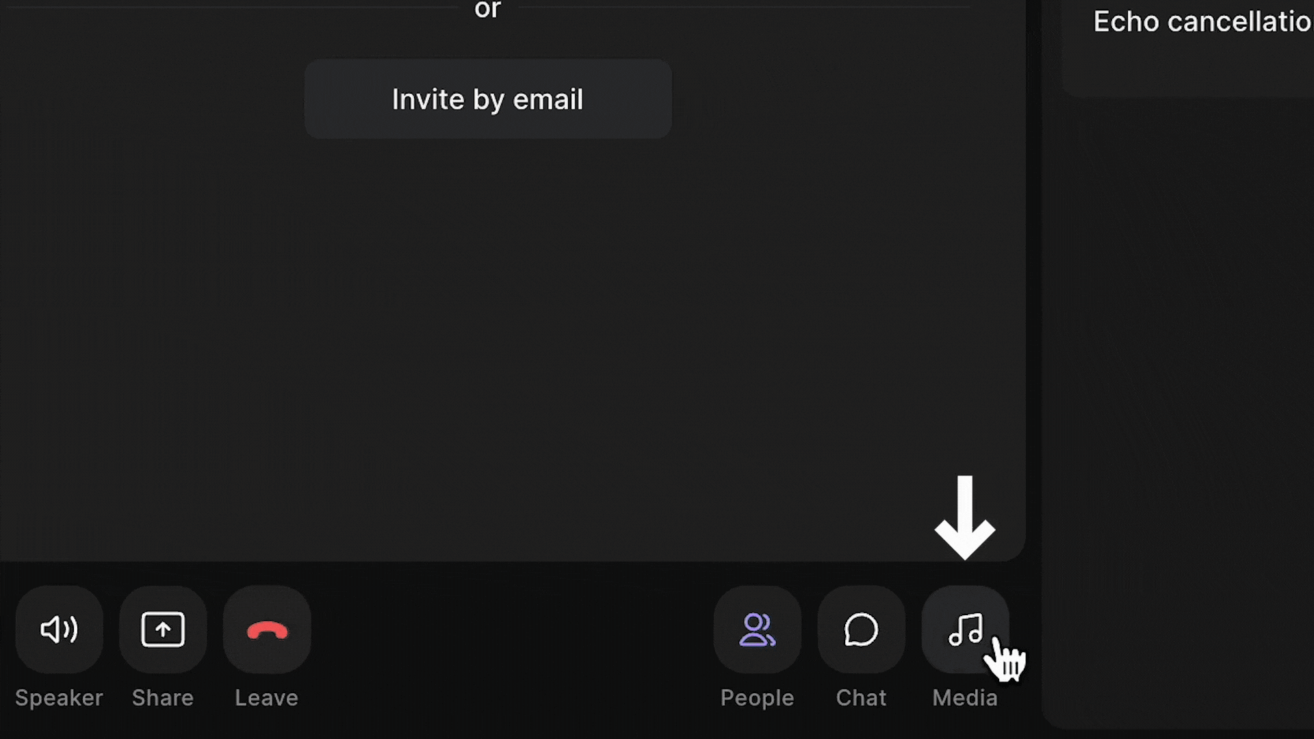This screenshot has width=1314, height=739.
Task: Click the "or" divider text
Action: 488,10
